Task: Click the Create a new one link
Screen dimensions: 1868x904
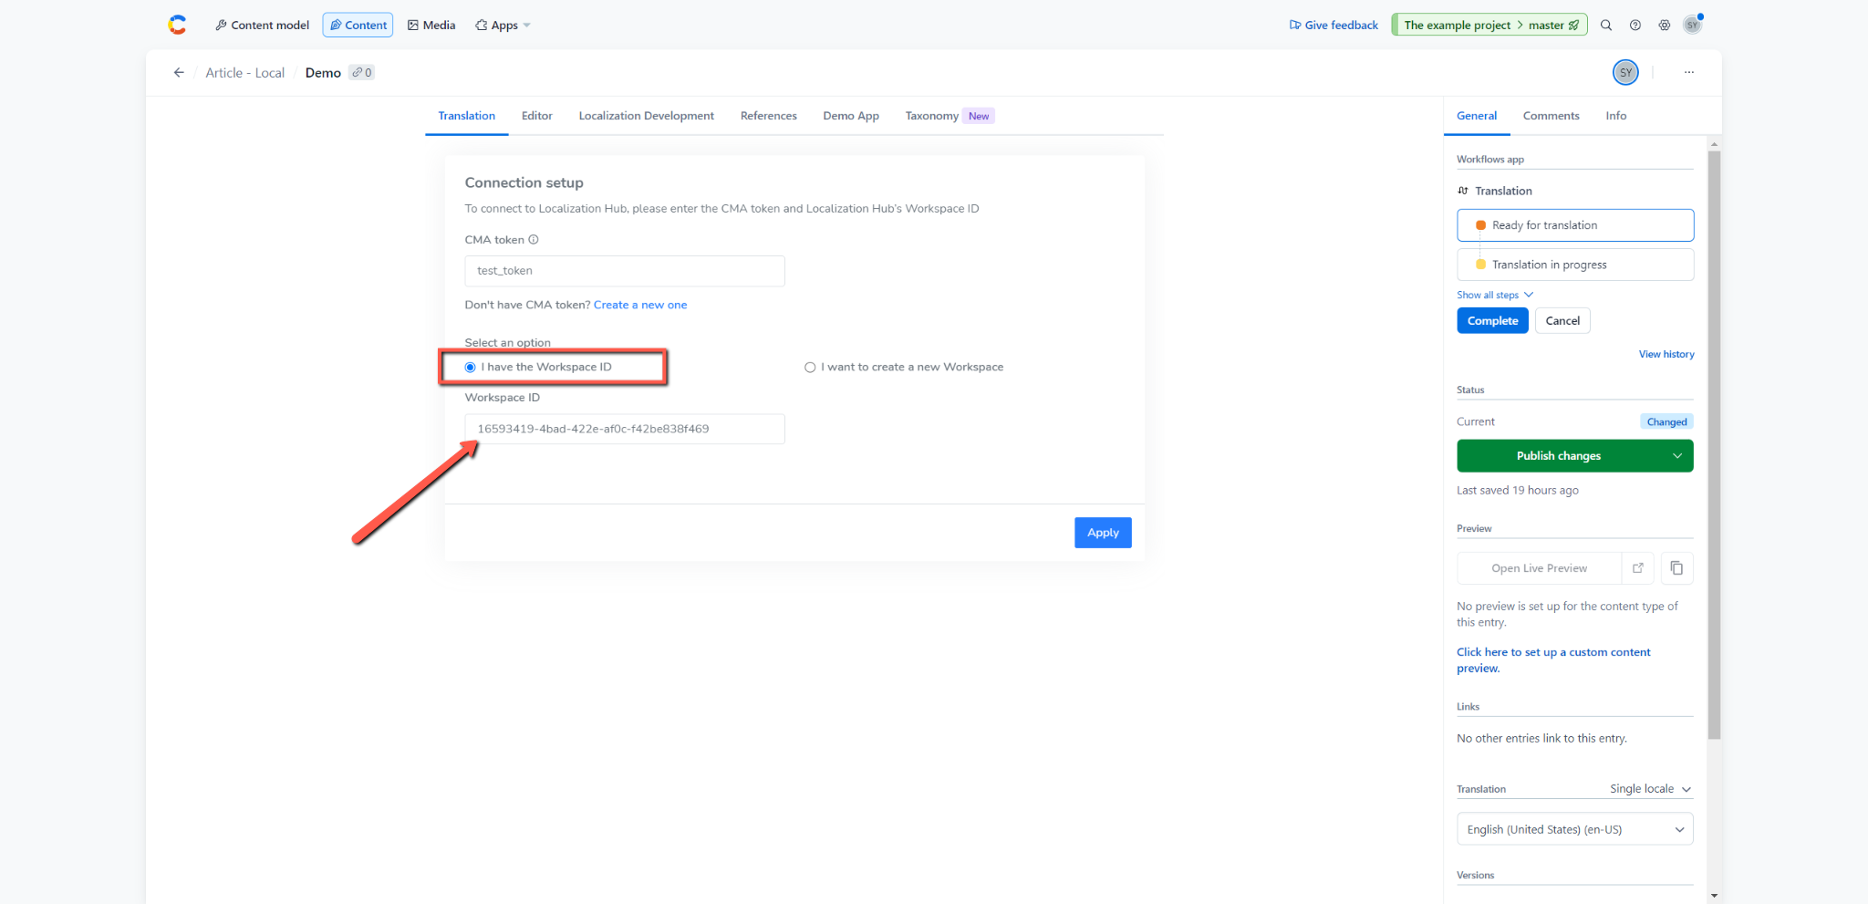Action: click(640, 305)
